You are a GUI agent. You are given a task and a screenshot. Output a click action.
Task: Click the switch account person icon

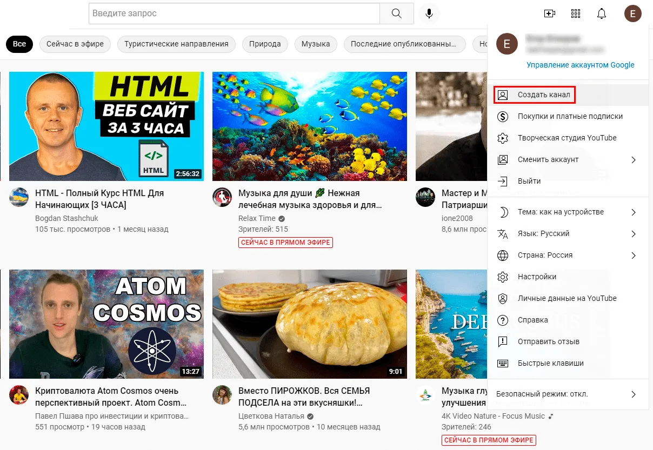(x=503, y=159)
